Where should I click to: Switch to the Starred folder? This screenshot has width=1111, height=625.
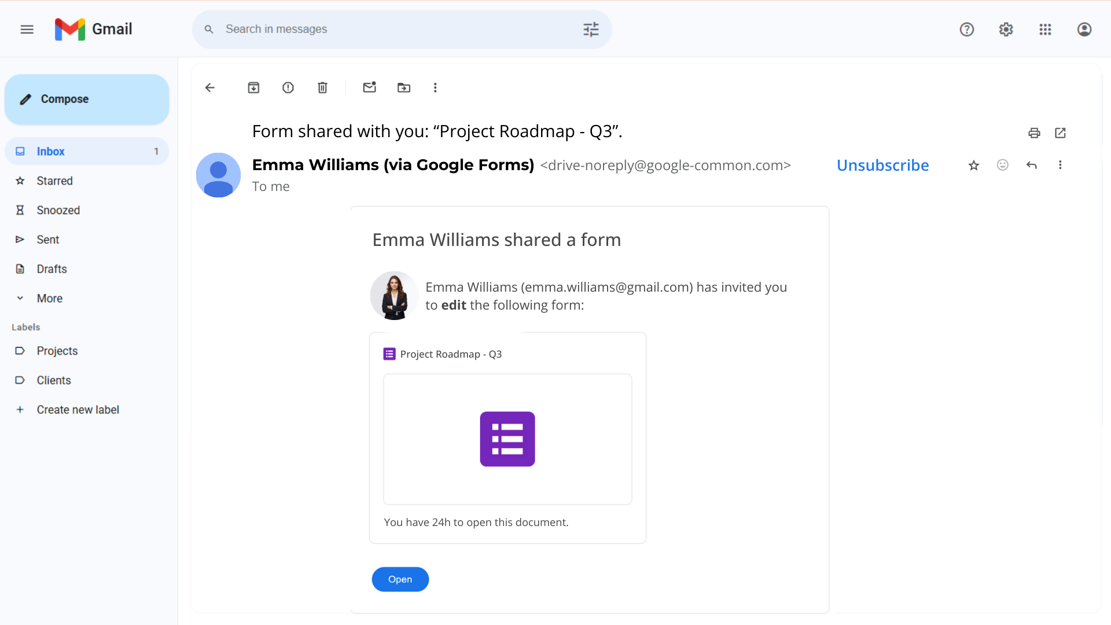pyautogui.click(x=55, y=181)
